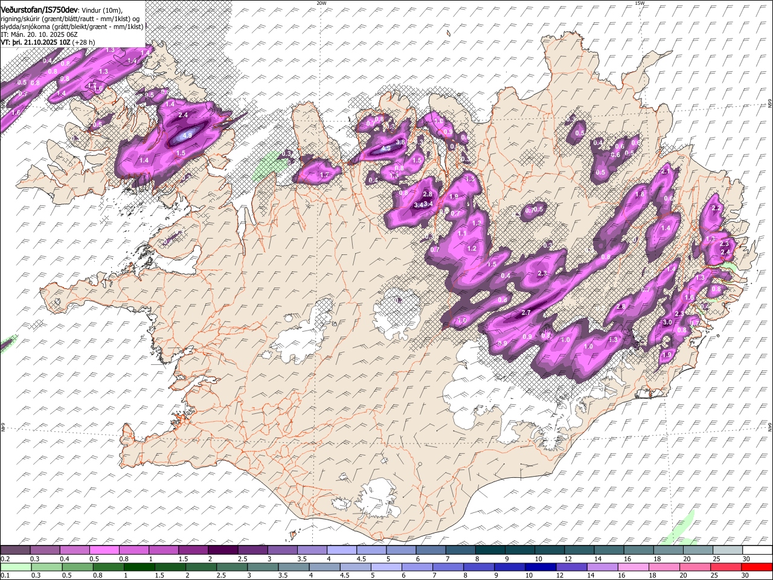Image resolution: width=773 pixels, height=580 pixels.
Task: Pick the upper legend swatch labeled 0.2
Action: pos(15,550)
